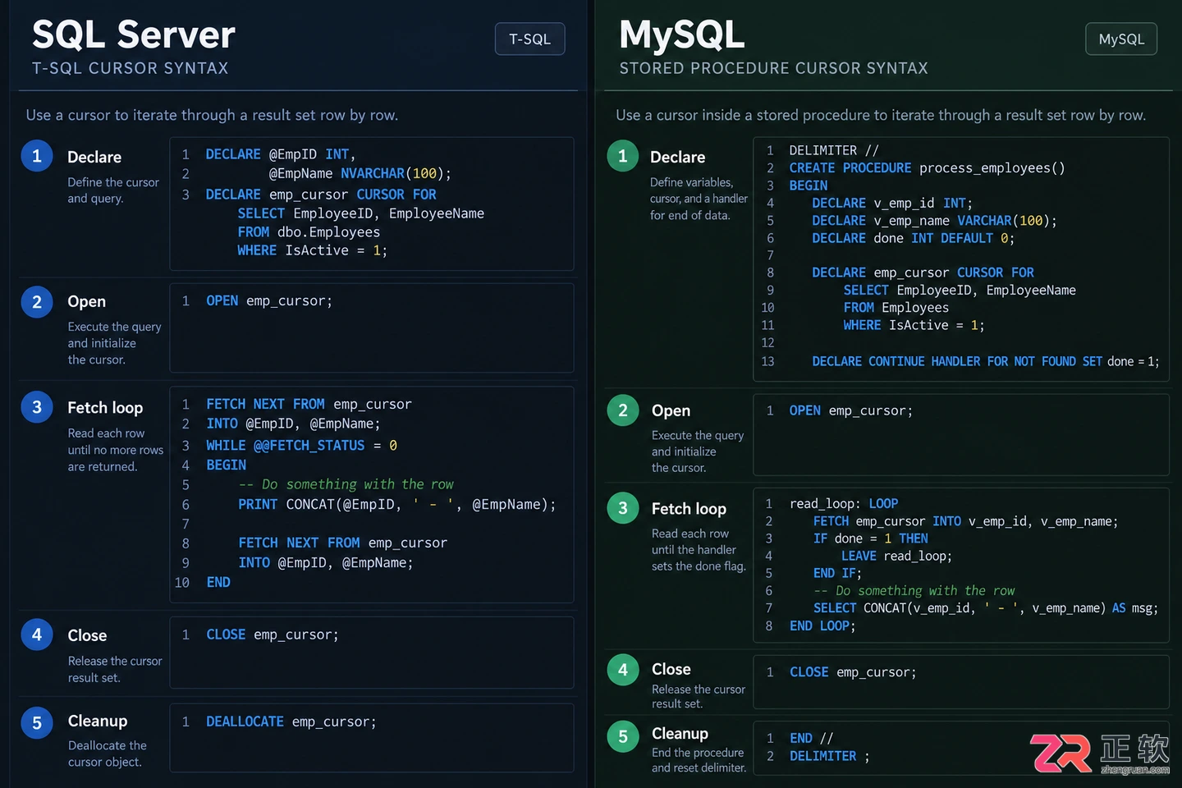Click MySQL intro sentence about stored procedure
Screen dimensions: 1182x788
[x=881, y=115]
